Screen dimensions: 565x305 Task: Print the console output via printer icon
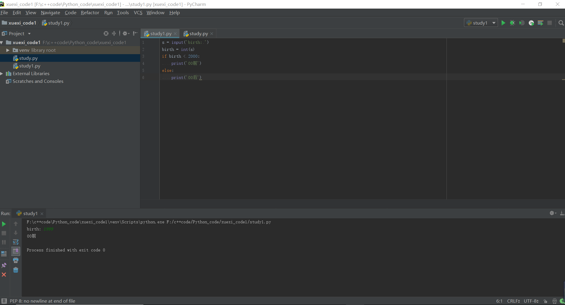16,260
